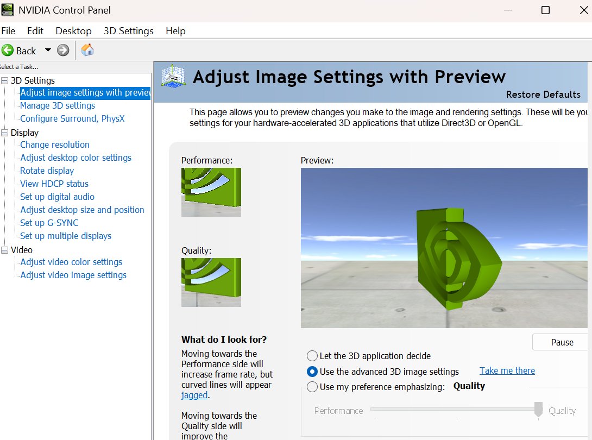Click the Quality sample thumbnail
592x440 pixels.
click(x=211, y=282)
